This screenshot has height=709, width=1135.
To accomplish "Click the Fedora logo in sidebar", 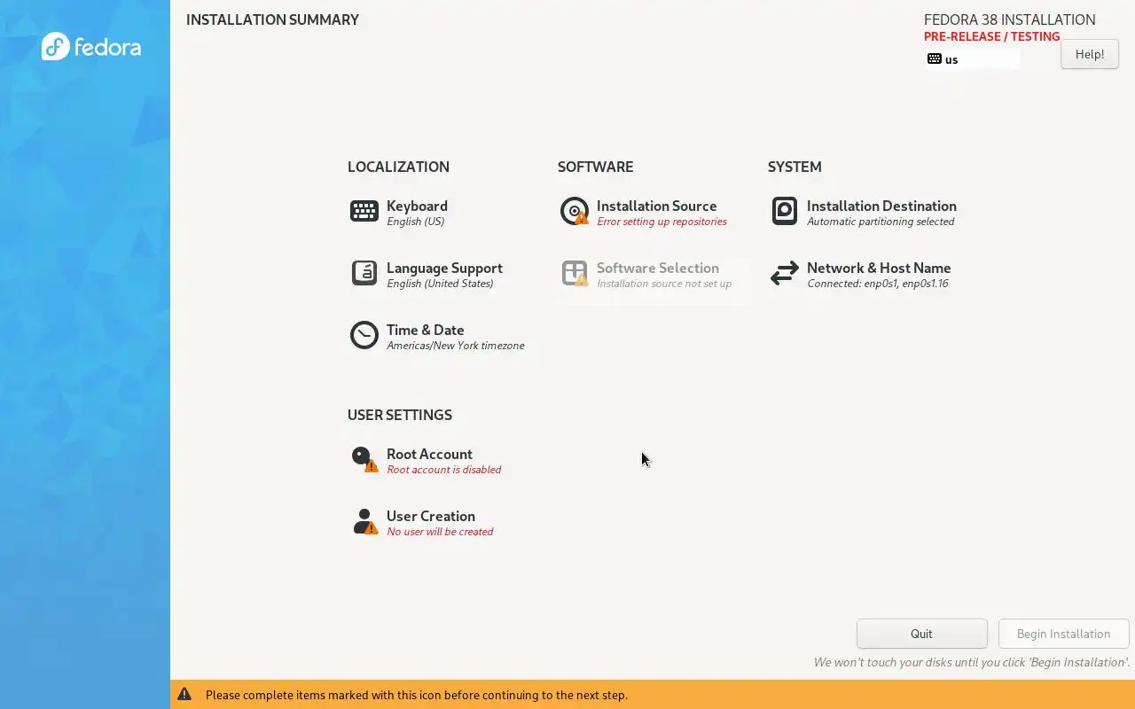I will tap(91, 46).
